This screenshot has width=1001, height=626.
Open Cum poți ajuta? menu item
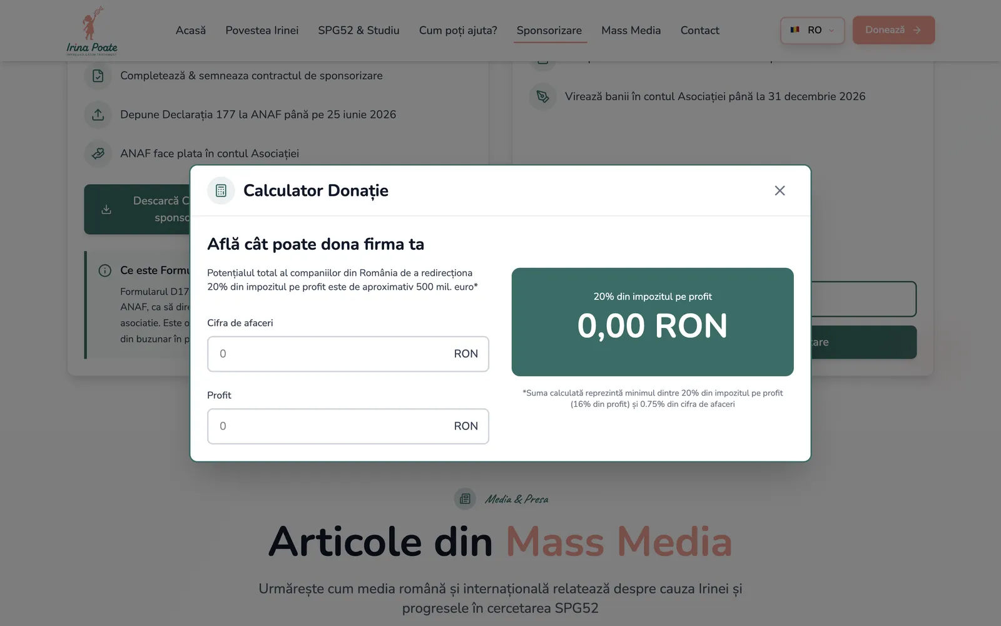click(458, 30)
